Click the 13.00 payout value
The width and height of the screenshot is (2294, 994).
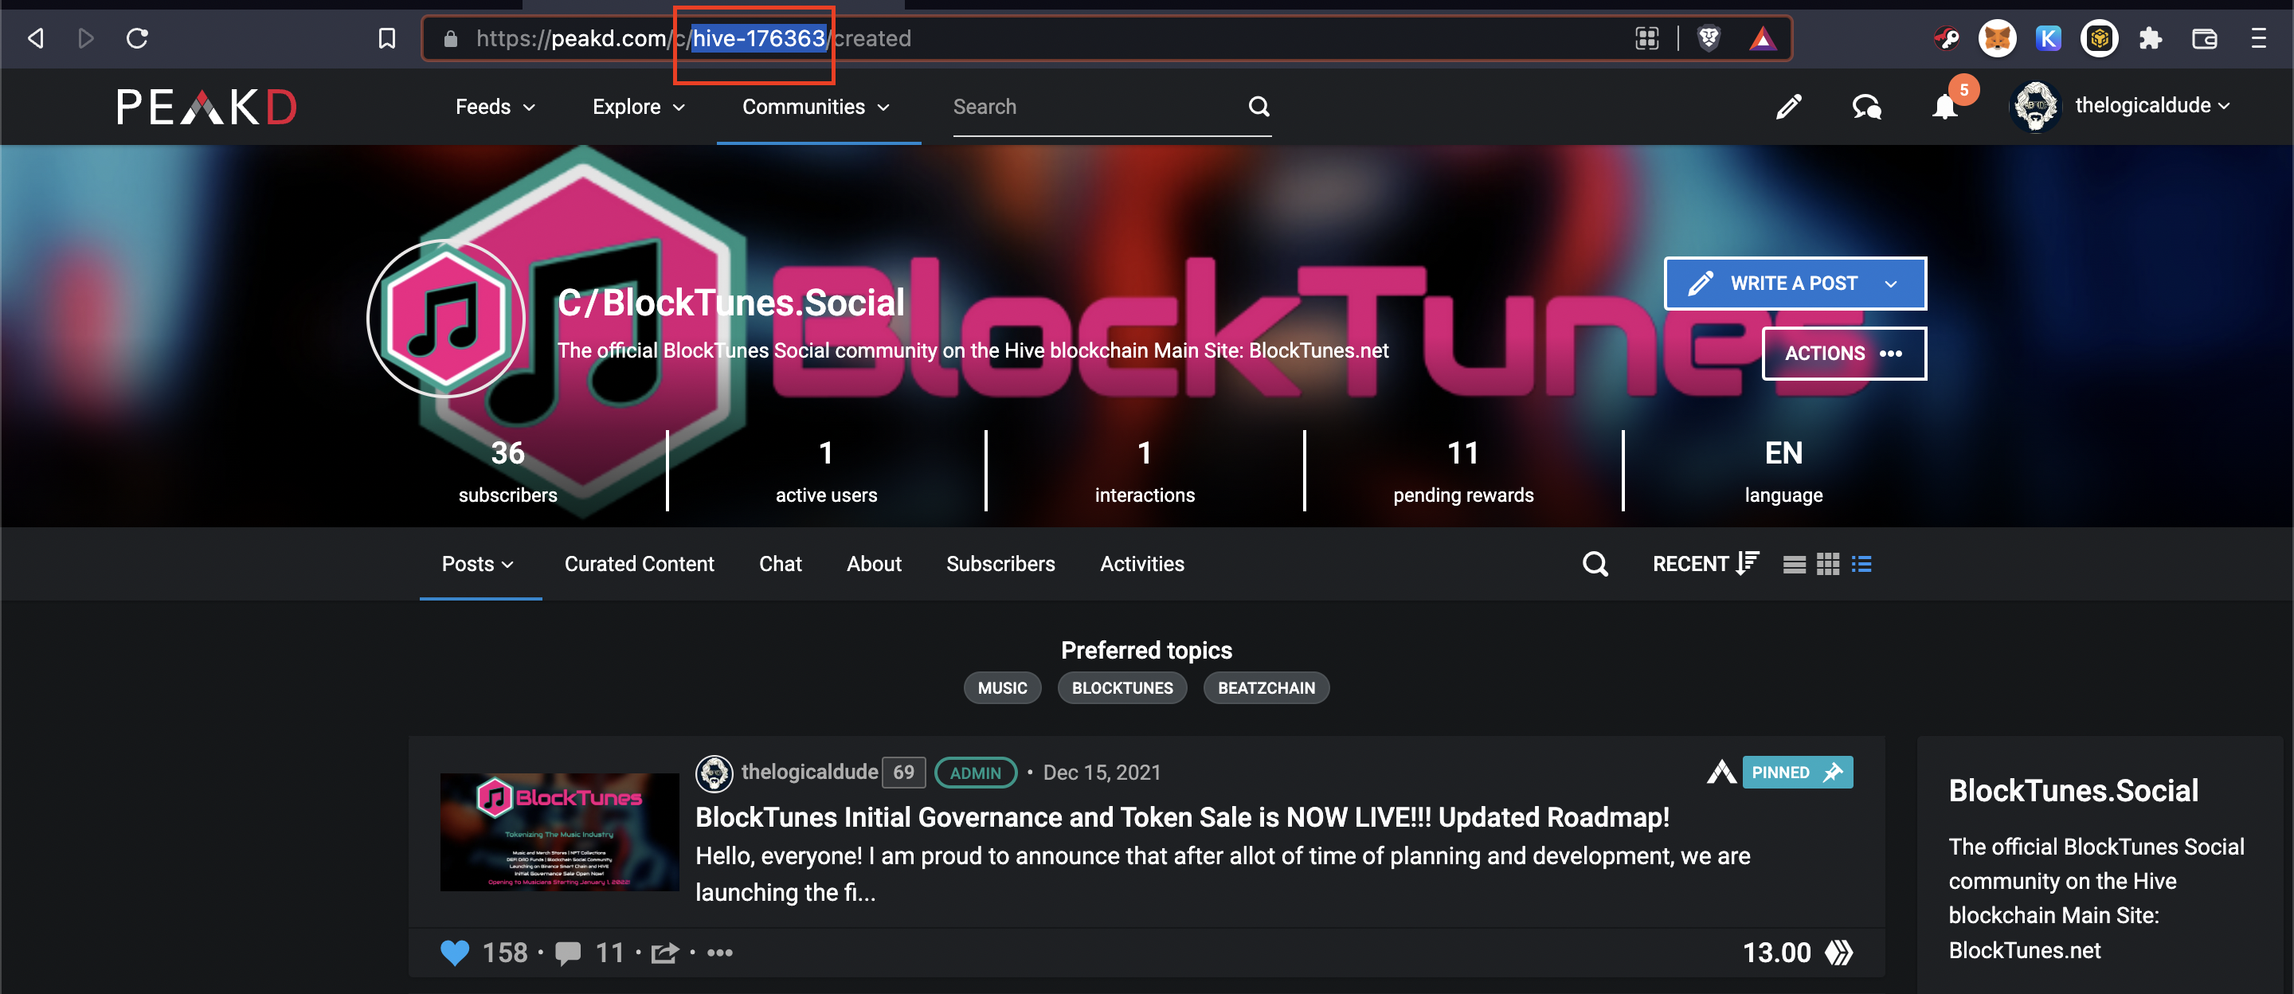1775,953
